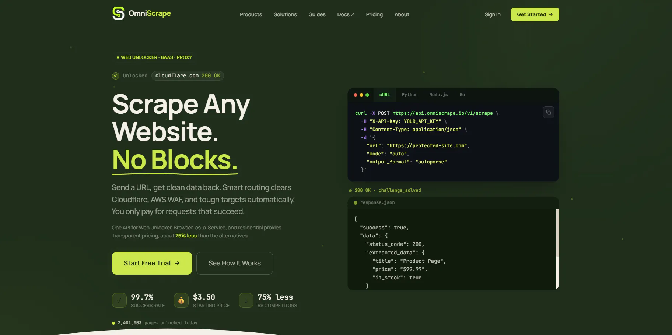Open the Solutions menu

point(285,14)
